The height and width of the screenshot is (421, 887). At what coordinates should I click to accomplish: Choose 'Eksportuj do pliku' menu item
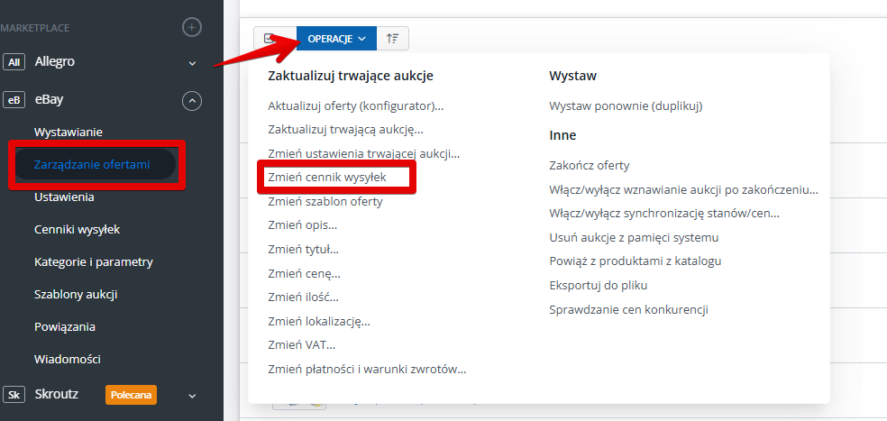point(599,285)
